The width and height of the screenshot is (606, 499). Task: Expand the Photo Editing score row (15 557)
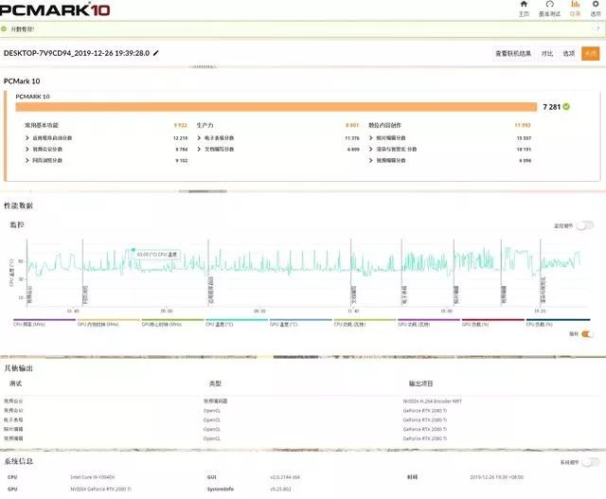pyautogui.click(x=451, y=138)
